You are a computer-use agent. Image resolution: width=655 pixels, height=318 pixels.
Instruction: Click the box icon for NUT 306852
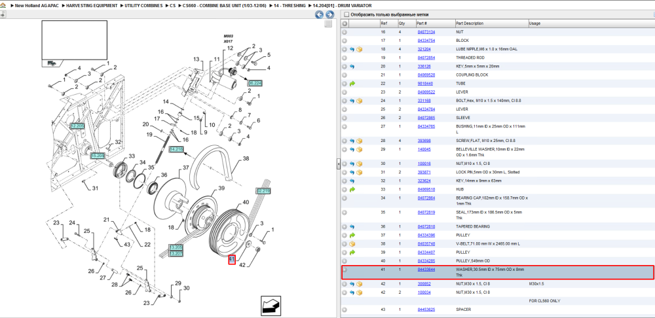click(x=359, y=284)
